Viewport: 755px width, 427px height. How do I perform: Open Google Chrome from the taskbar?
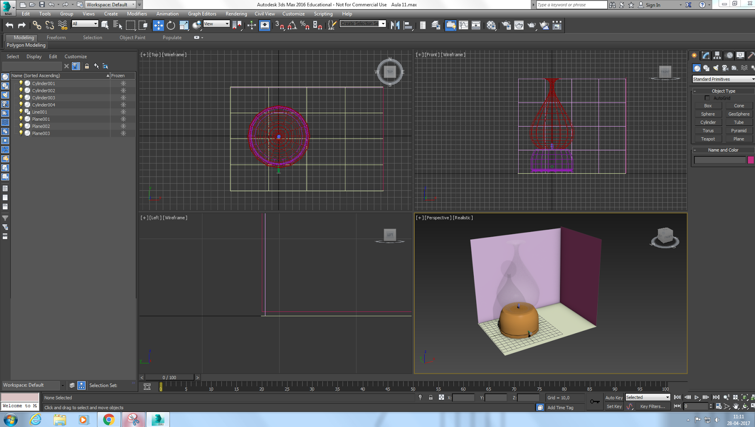pos(109,419)
